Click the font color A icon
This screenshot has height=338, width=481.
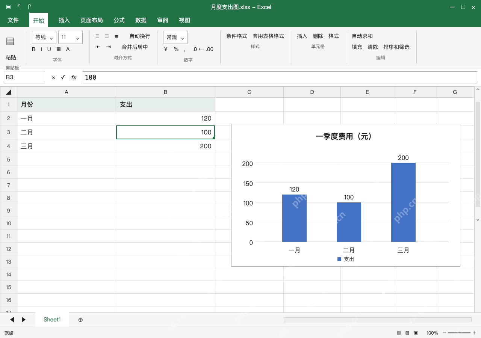click(68, 49)
